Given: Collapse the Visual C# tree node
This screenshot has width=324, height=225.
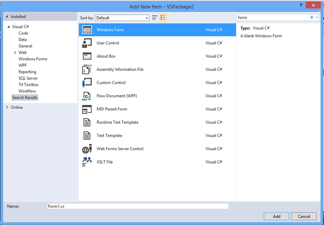Looking at the screenshot, I should [x=9, y=27].
